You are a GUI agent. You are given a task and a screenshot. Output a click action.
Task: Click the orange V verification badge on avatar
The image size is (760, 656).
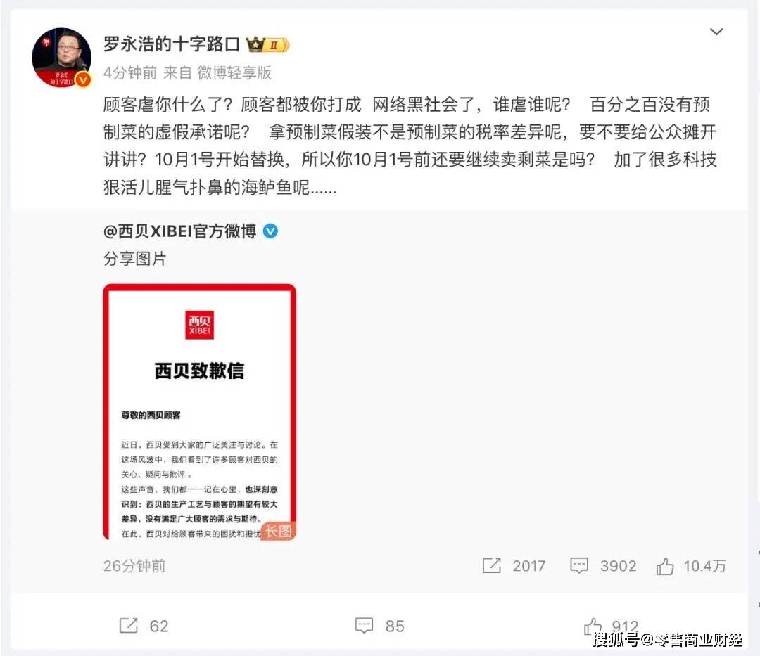click(x=83, y=79)
